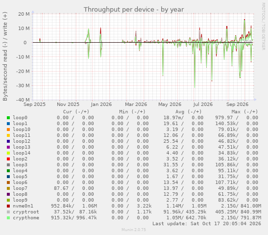Click the Mar 2026 x-axis label
The height and width of the screenshot is (235, 268).
coord(136,104)
